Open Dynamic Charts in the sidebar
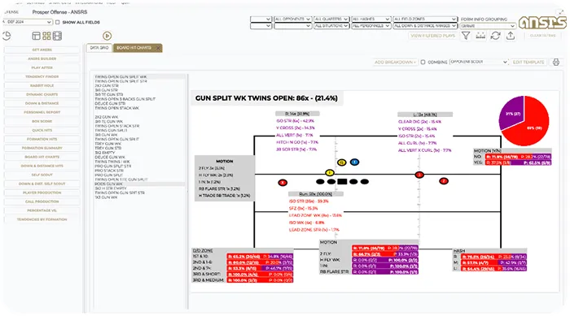 [x=42, y=94]
